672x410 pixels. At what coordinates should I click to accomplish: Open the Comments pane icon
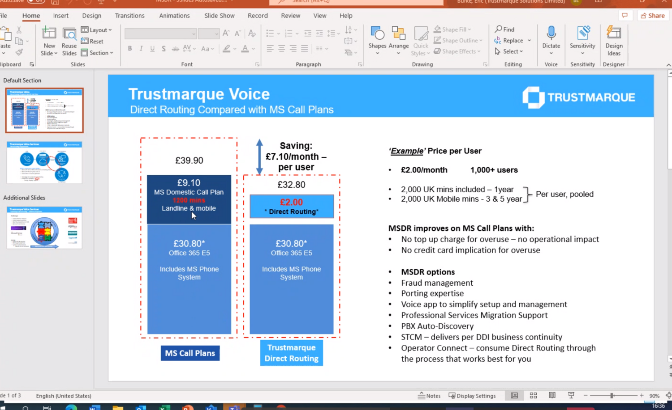pyautogui.click(x=625, y=16)
